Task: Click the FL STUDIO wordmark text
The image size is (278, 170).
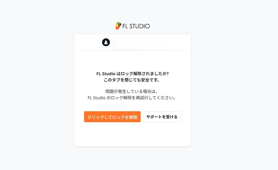Action: 136,26
